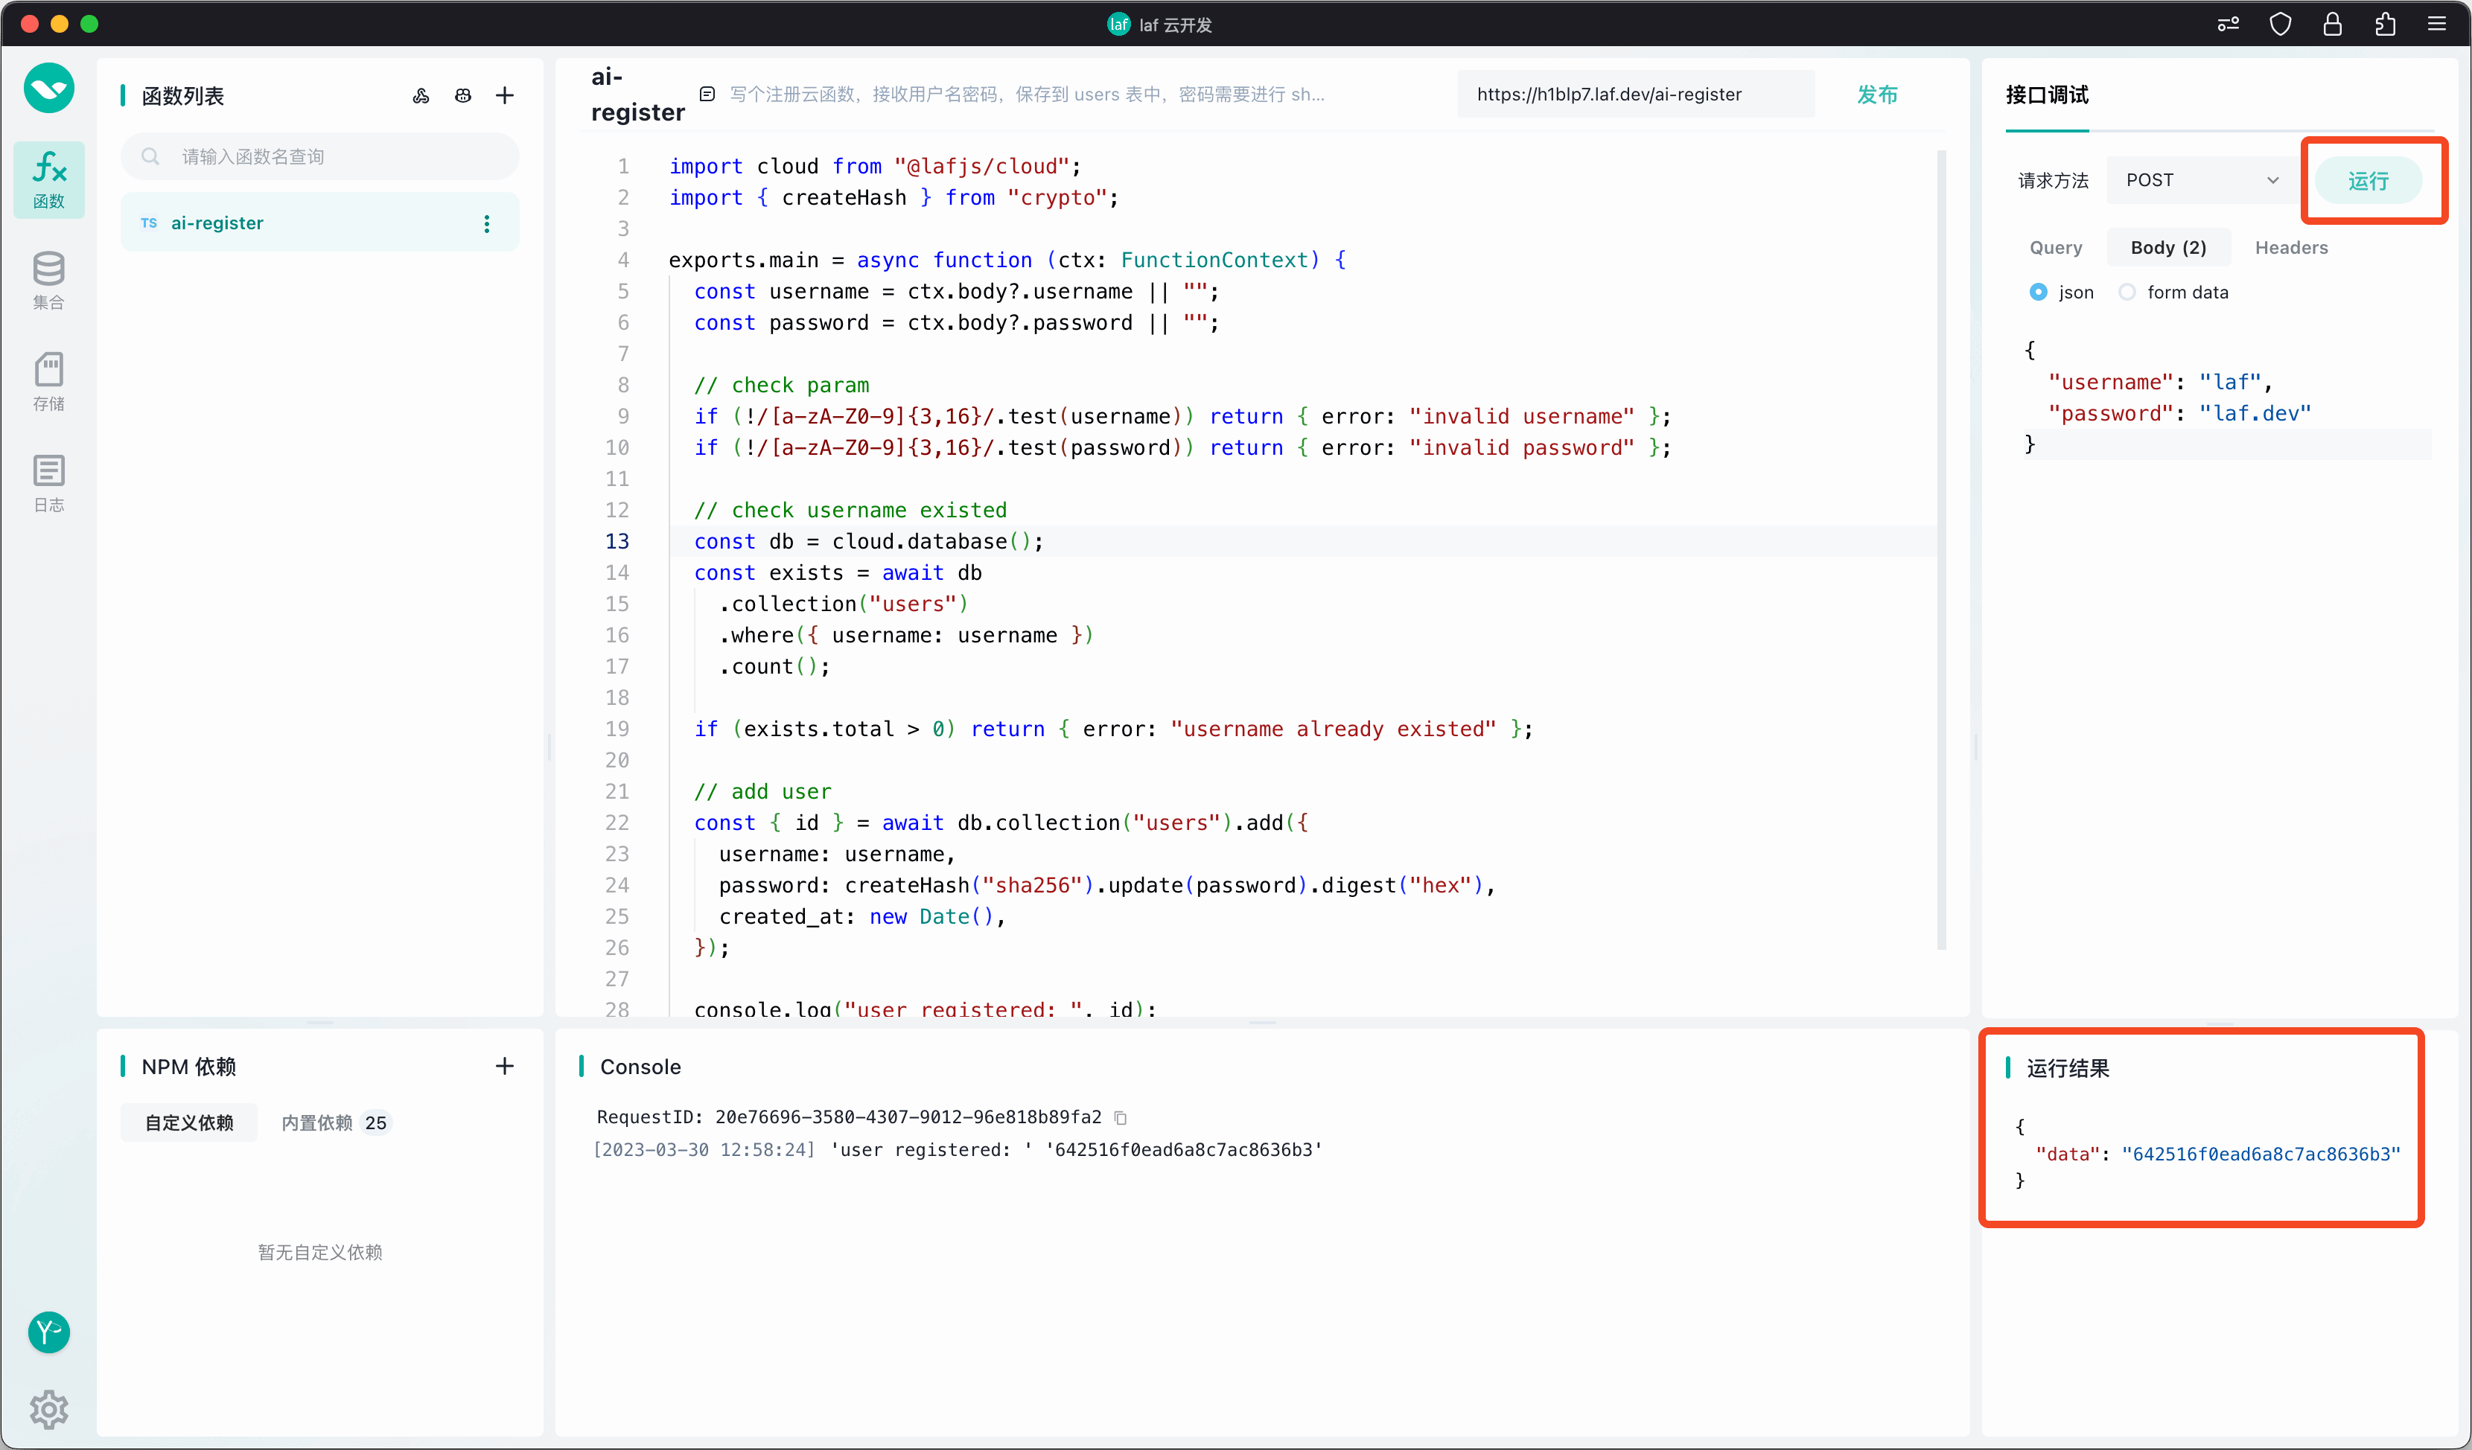Image resolution: width=2472 pixels, height=1450 pixels.
Task: Add an NPM dependency with plus icon
Action: pos(504,1066)
